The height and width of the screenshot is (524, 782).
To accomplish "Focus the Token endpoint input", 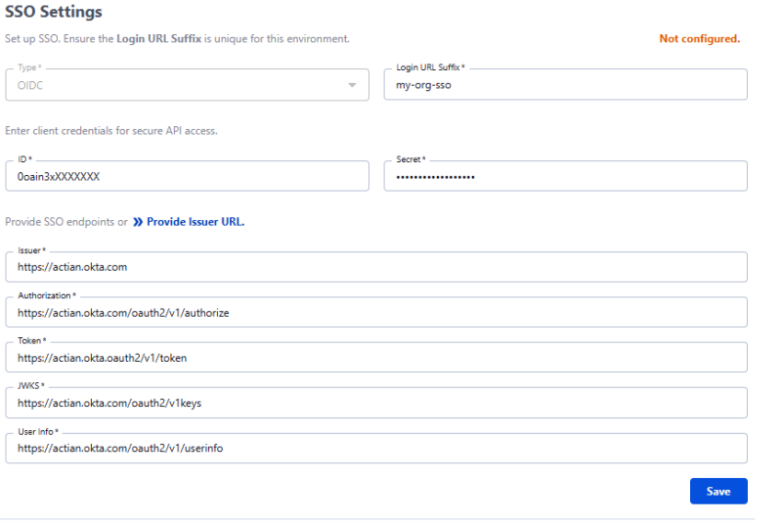I will (x=376, y=358).
